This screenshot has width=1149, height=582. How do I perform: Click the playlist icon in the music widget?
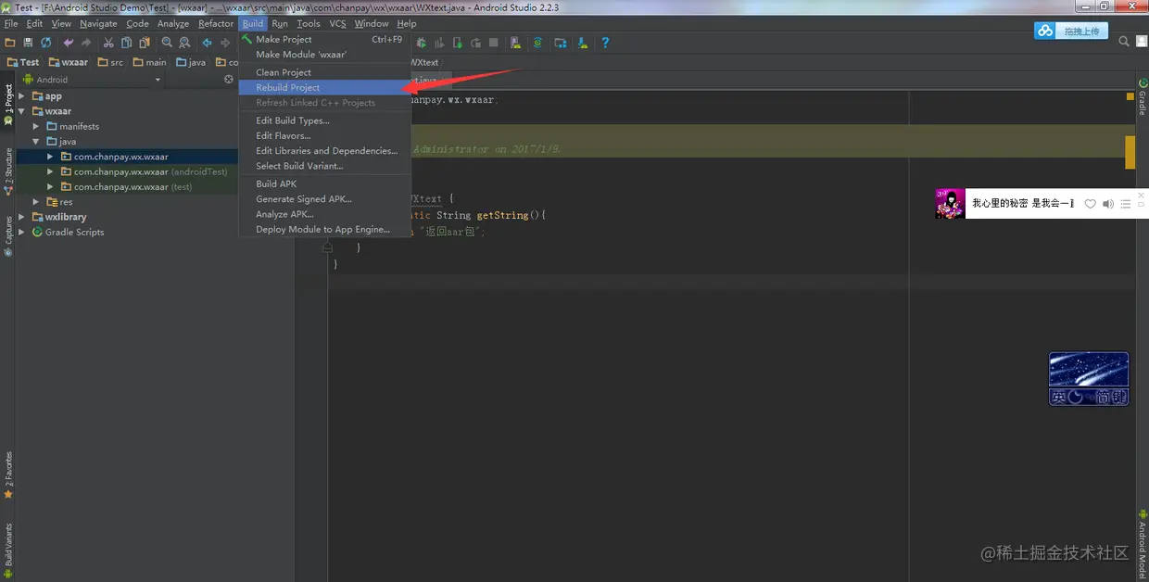pyautogui.click(x=1126, y=204)
